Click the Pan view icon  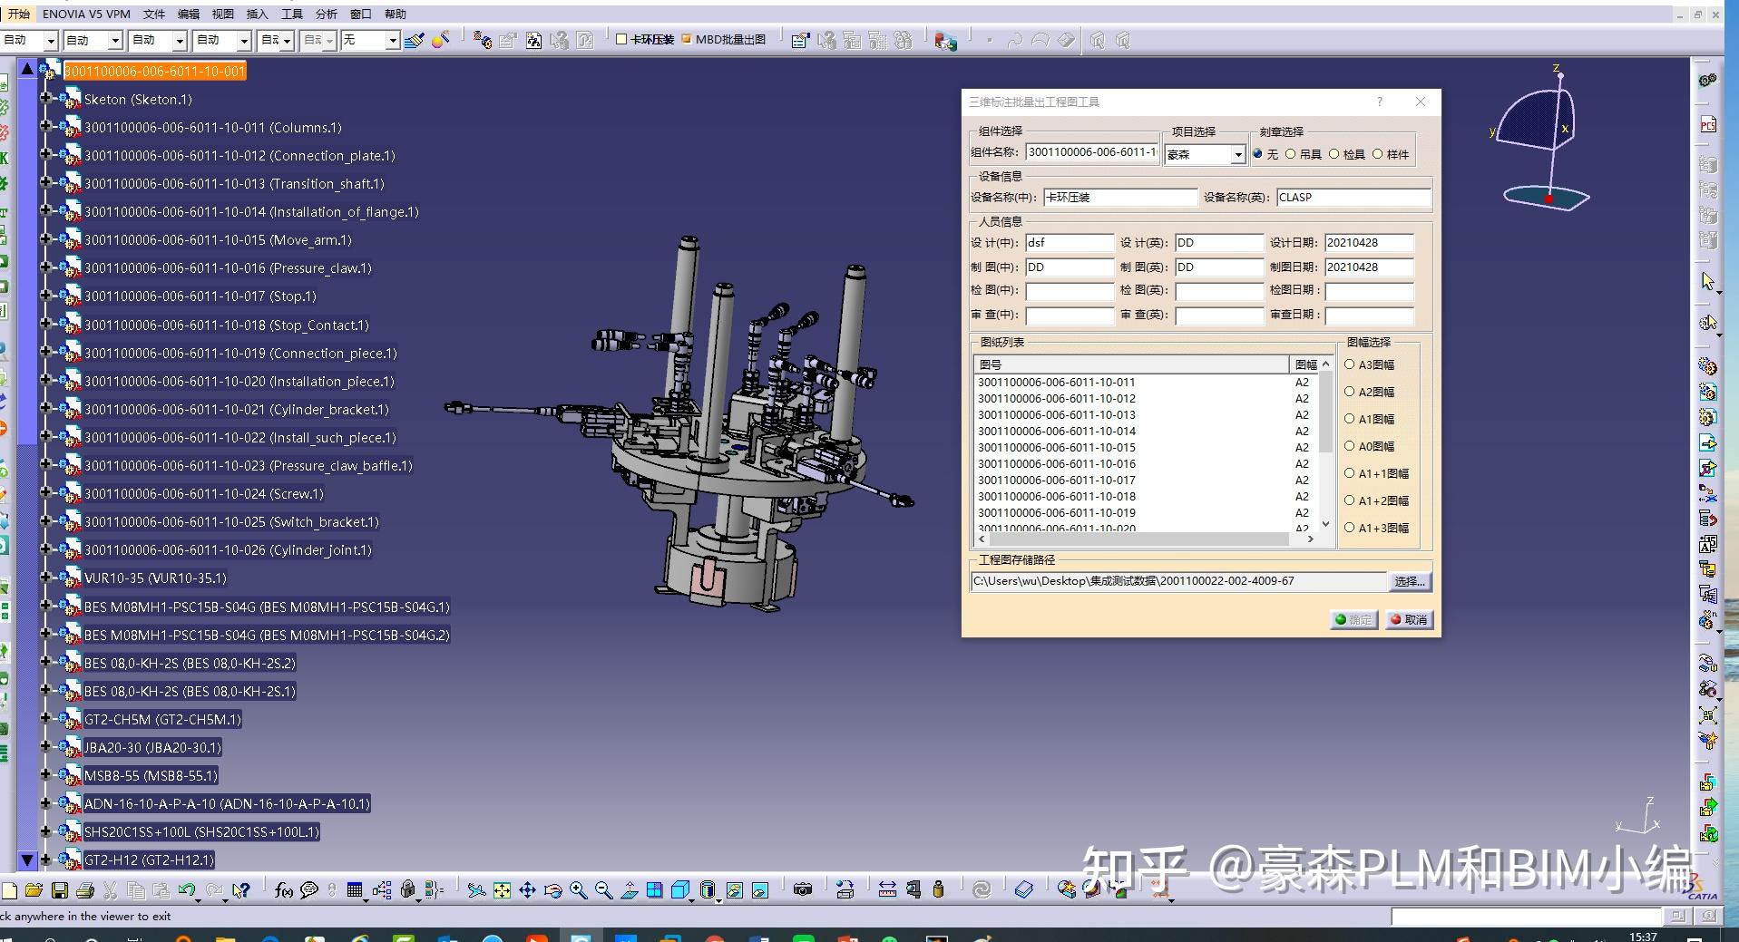(527, 890)
